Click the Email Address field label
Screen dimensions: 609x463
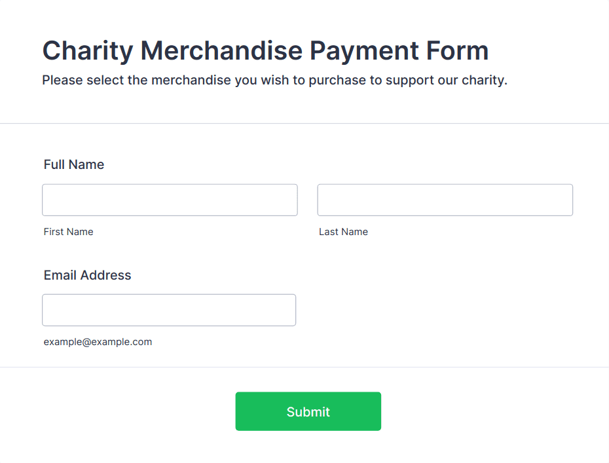pos(88,275)
